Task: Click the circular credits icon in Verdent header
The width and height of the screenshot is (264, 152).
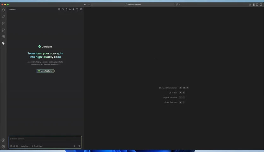Action: pyautogui.click(x=77, y=9)
